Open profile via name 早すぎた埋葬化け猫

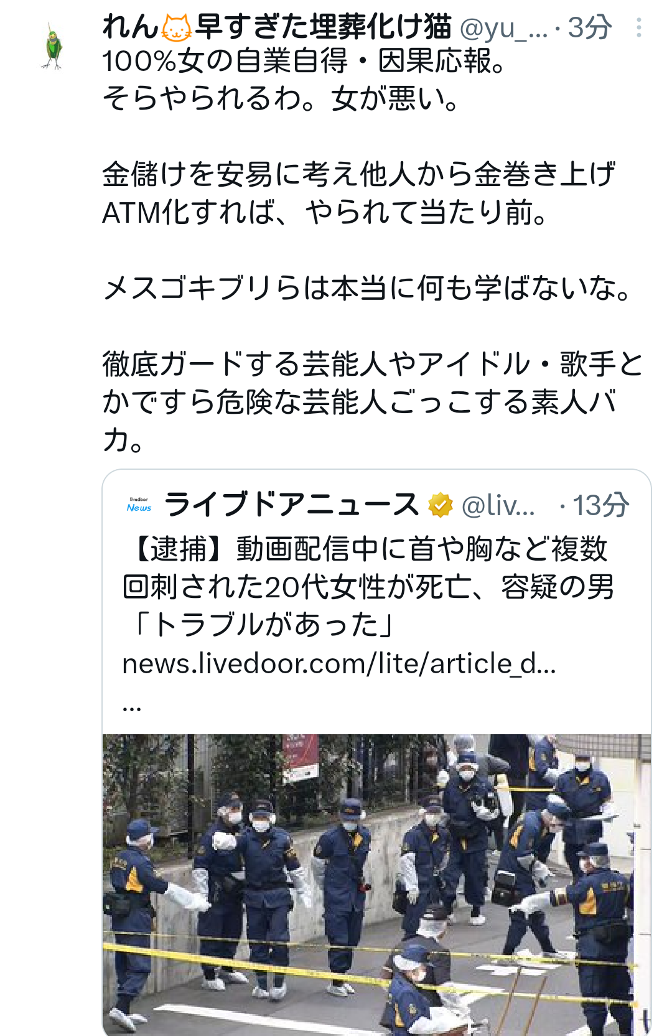tap(324, 27)
